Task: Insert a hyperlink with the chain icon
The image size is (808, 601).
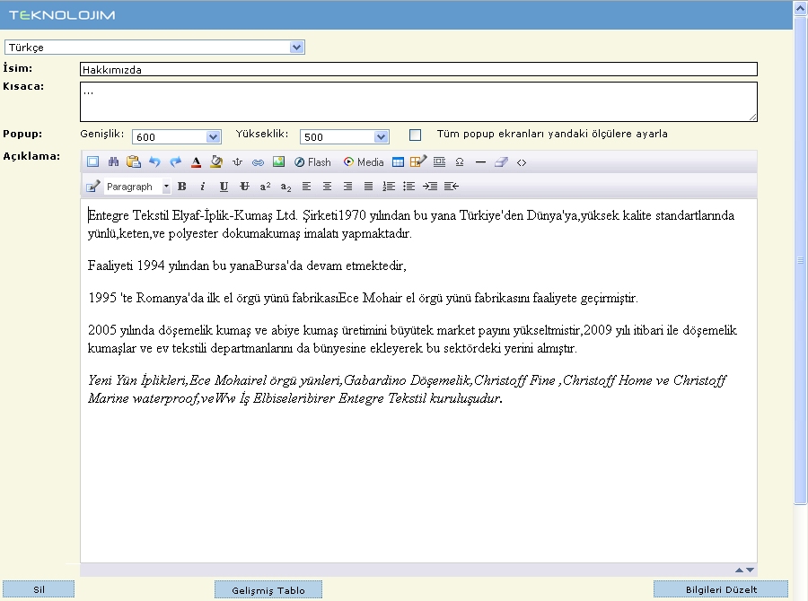Action: 258,162
